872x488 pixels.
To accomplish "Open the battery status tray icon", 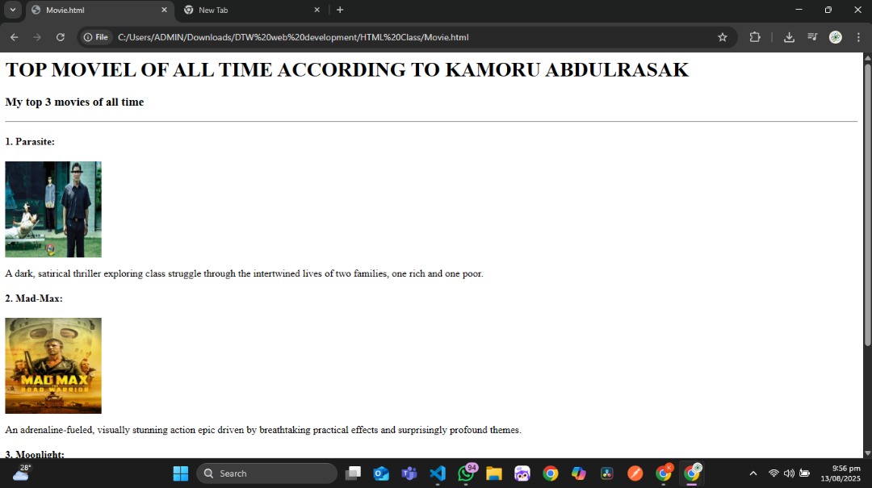I will tap(804, 473).
